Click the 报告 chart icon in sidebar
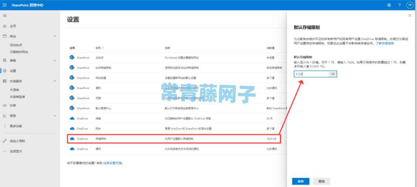The image size is (417, 187). click(x=5, y=116)
